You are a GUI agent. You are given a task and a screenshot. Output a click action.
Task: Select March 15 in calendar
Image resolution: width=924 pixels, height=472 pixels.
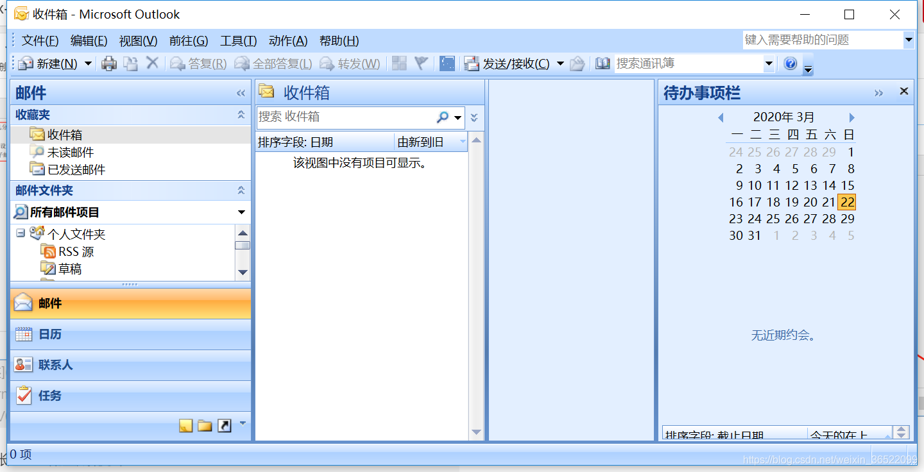[x=848, y=185]
